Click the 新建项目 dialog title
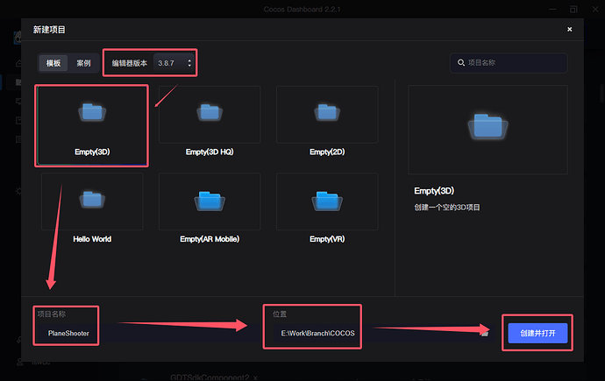 [49, 30]
